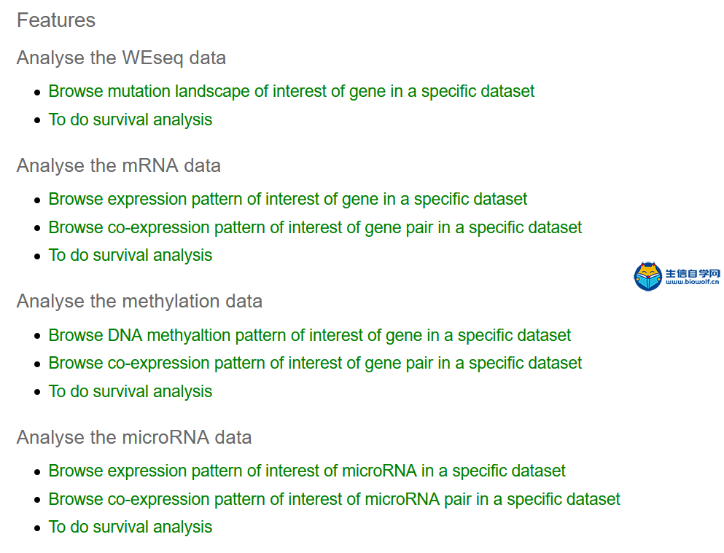
Task: Open microRNA expression pattern link
Action: pyautogui.click(x=307, y=471)
